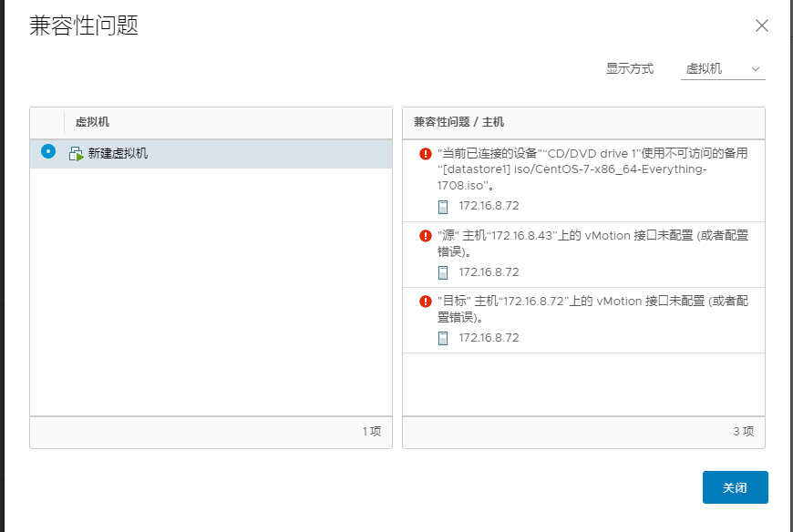Open the 显示方式 dropdown showing 虚拟机
The image size is (793, 532).
pyautogui.click(x=723, y=69)
